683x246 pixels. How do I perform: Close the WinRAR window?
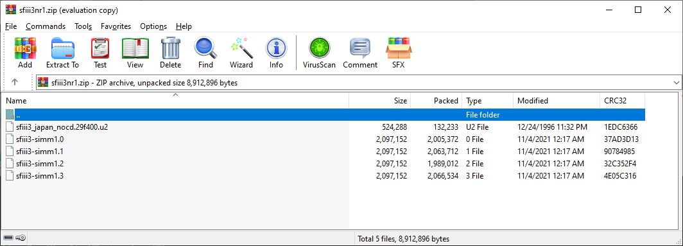[x=668, y=10]
